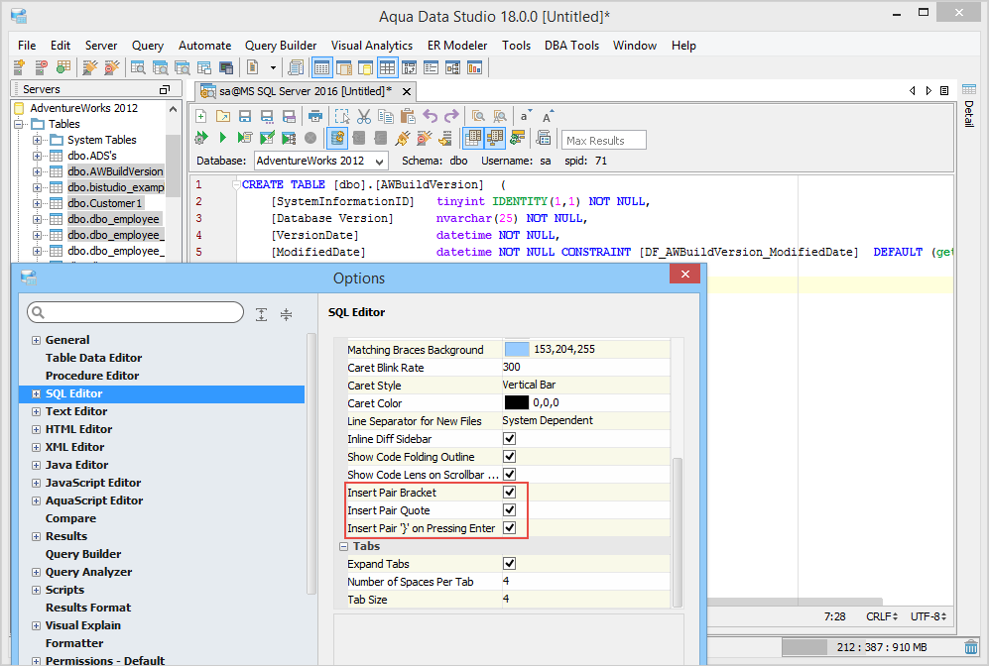The width and height of the screenshot is (989, 666).
Task: Toggle the Auto Commit database icon
Action: pos(337,138)
